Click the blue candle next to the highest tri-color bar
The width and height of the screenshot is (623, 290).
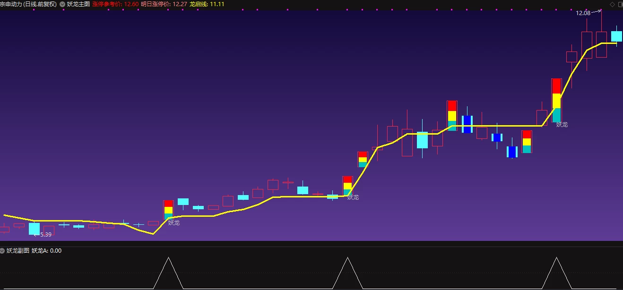467,124
